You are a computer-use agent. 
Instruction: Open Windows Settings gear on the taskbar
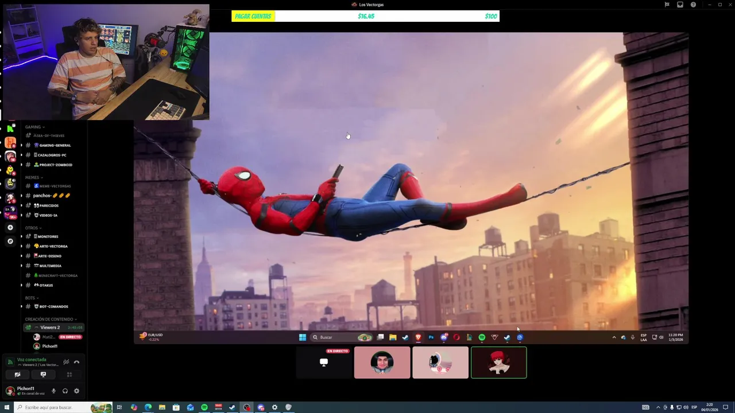[274, 407]
